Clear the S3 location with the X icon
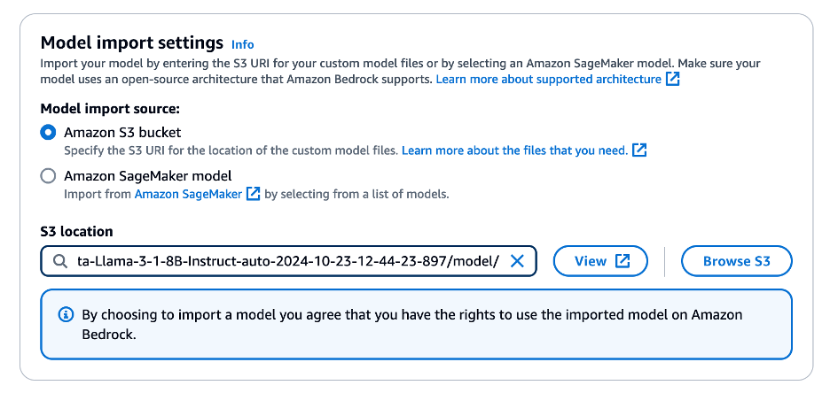The width and height of the screenshot is (830, 393). point(517,261)
